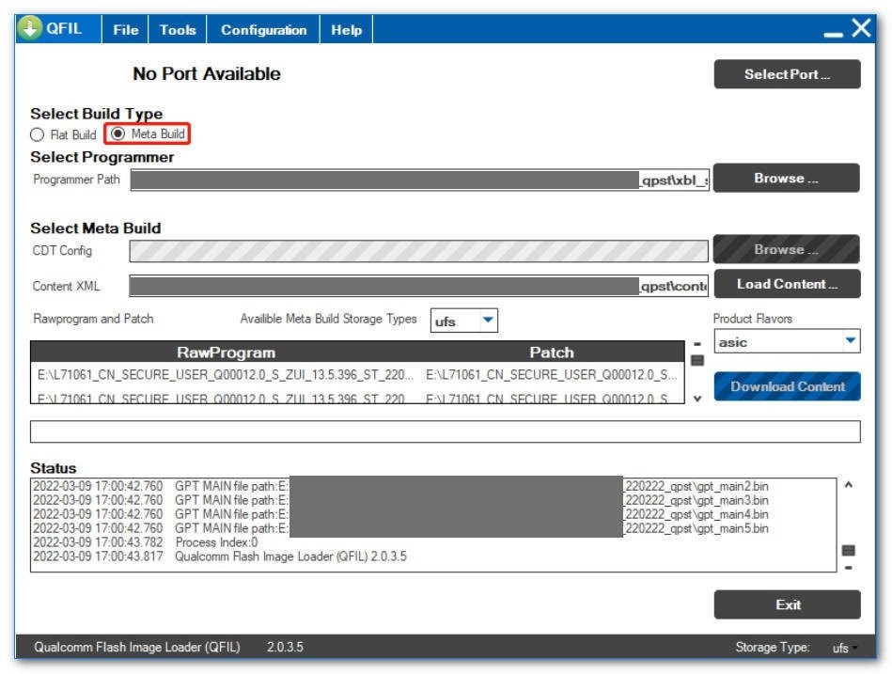Select the first RawProgram row path
This screenshot has width=892, height=674.
[x=226, y=375]
